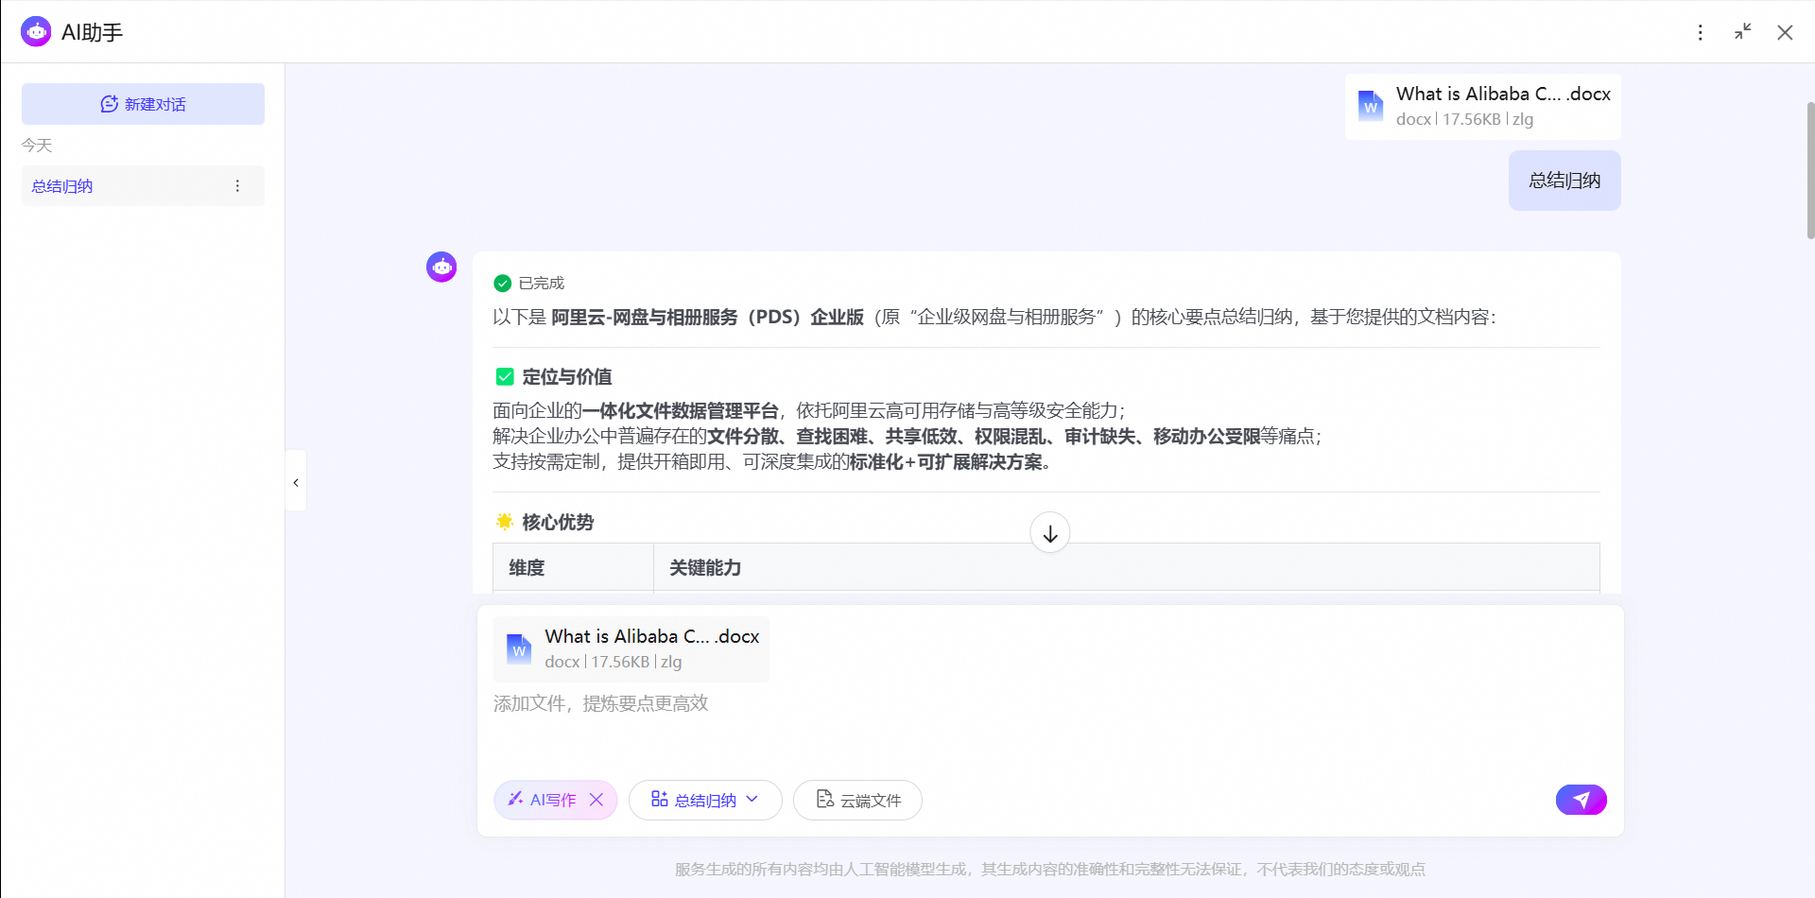This screenshot has width=1815, height=898.
Task: Click the vertical scrollbar on the right
Action: (x=1809, y=170)
